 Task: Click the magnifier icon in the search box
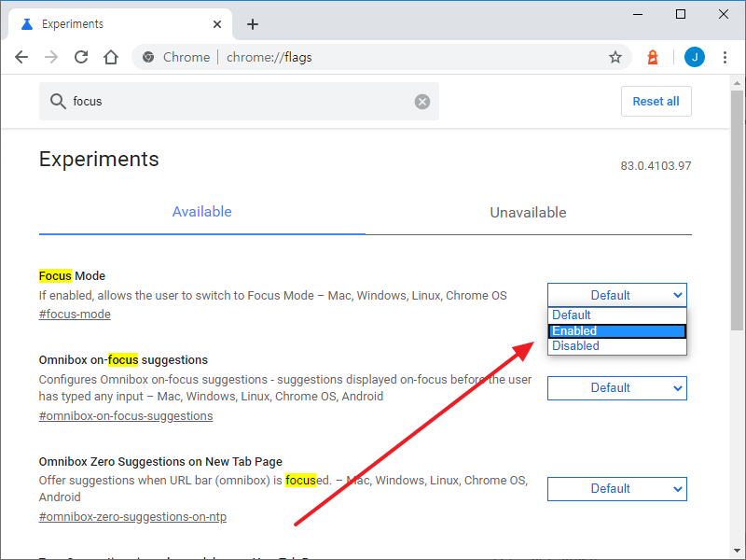[x=58, y=102]
